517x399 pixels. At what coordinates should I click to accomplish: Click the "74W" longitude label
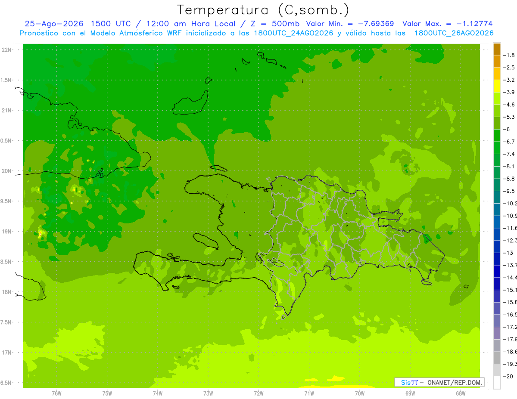(157, 393)
